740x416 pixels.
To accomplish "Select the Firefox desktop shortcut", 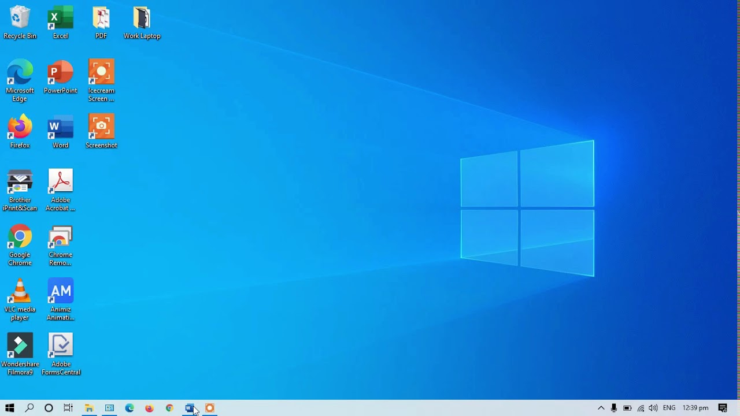I will click(x=20, y=132).
